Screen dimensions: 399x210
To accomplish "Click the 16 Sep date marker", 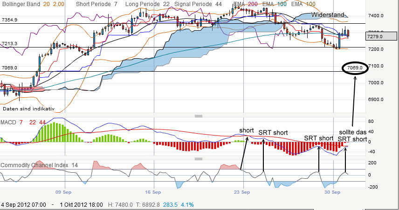I will click(x=153, y=192).
